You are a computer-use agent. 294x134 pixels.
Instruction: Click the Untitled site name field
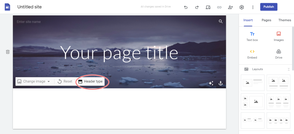[x=30, y=7]
